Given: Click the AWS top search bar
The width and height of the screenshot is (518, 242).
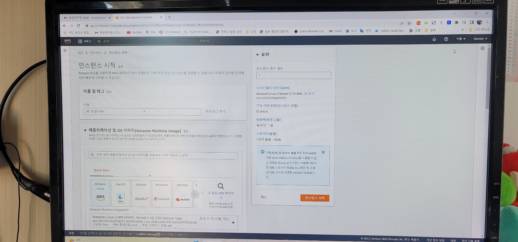Looking at the screenshot, I should pos(153,41).
